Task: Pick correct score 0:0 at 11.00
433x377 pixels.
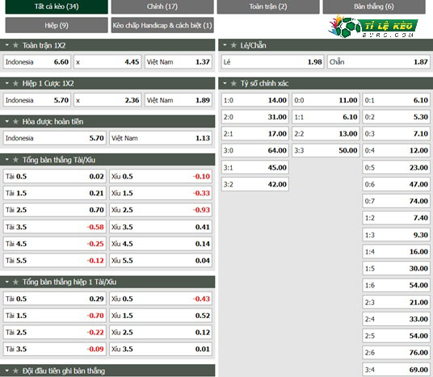Action: point(326,100)
